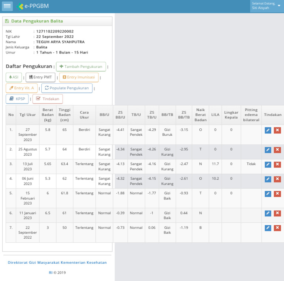Edit the 06 Juni 2023 measurement
The height and width of the screenshot is (281, 284).
(x=268, y=179)
